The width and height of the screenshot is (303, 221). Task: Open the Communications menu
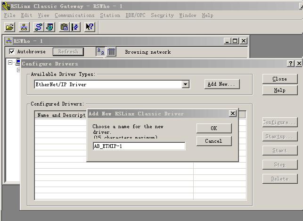(74, 15)
